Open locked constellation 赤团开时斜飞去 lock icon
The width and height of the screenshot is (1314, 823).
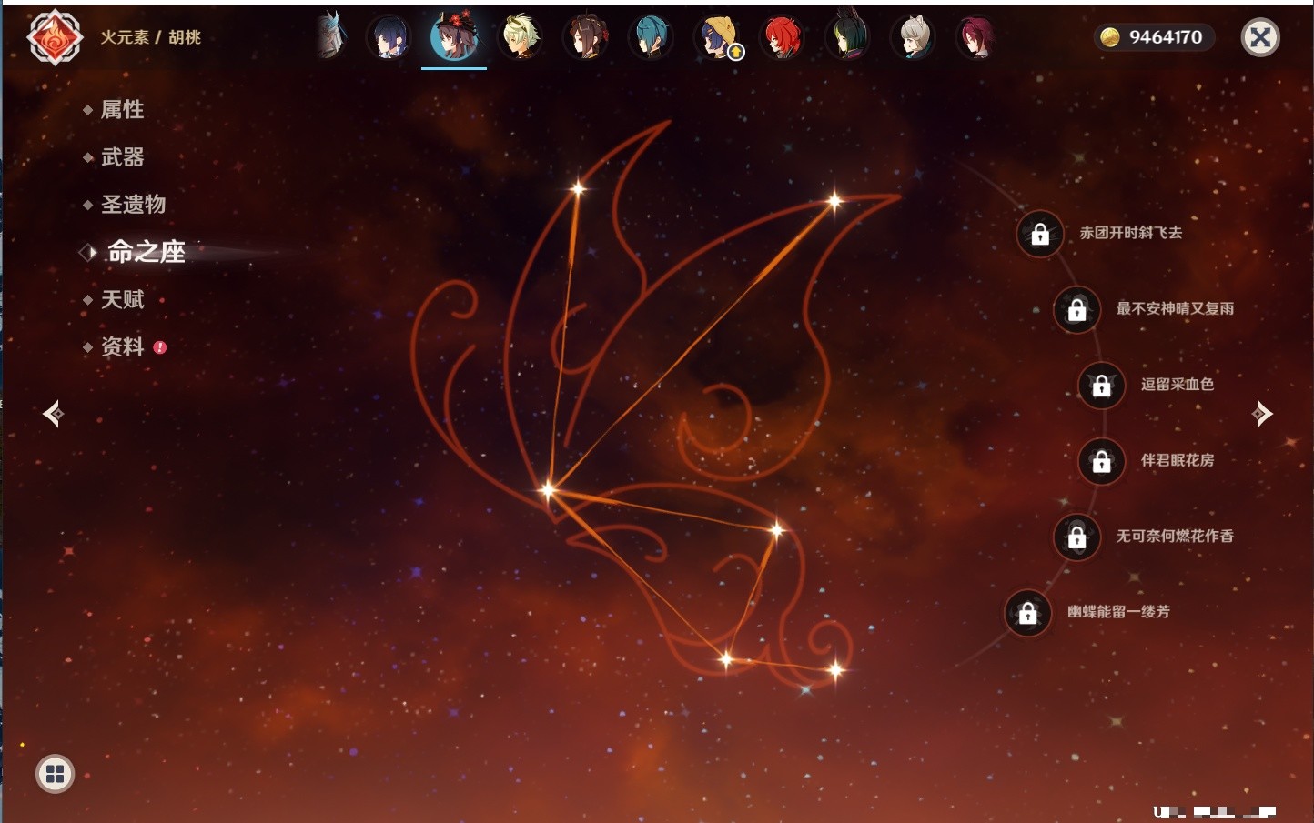click(1040, 235)
